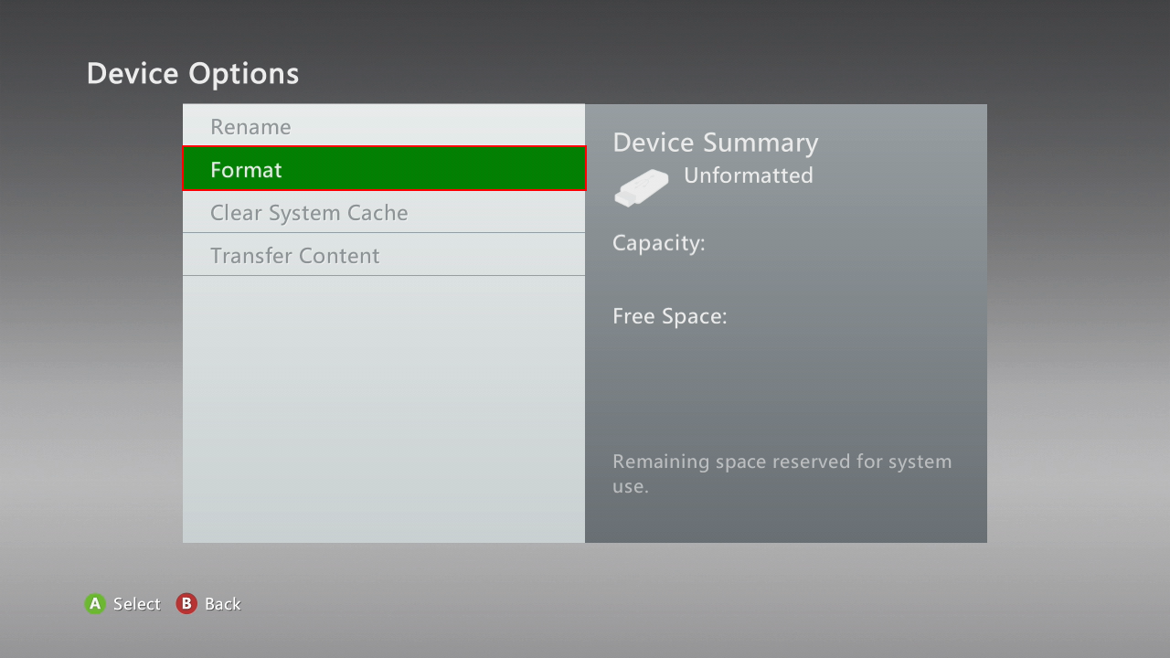Click the red B button icon
1170x658 pixels.
pyautogui.click(x=186, y=603)
